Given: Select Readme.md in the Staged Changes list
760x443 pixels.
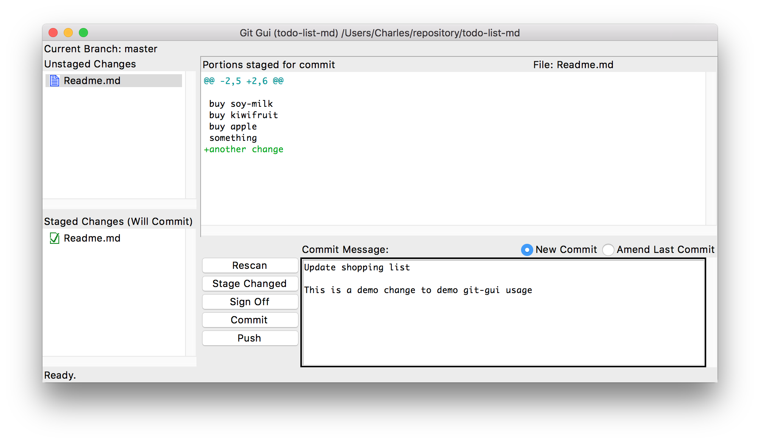Looking at the screenshot, I should (x=92, y=238).
